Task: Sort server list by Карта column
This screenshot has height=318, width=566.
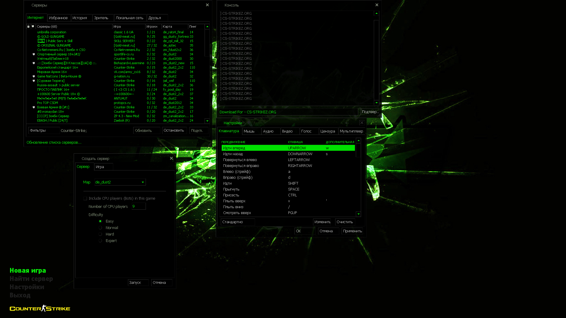Action: point(175,26)
